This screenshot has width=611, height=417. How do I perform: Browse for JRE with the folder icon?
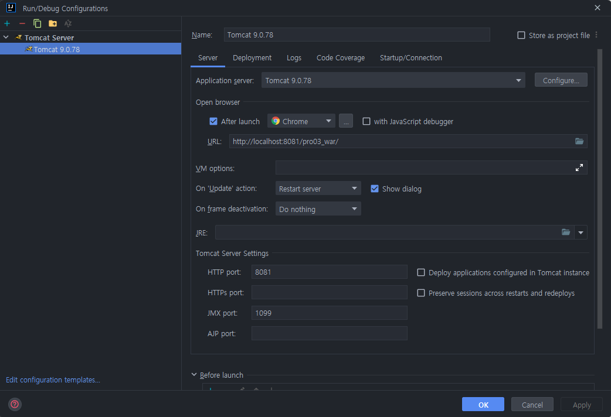(566, 232)
